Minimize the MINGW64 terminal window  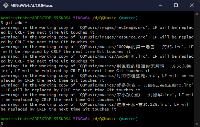160,5
